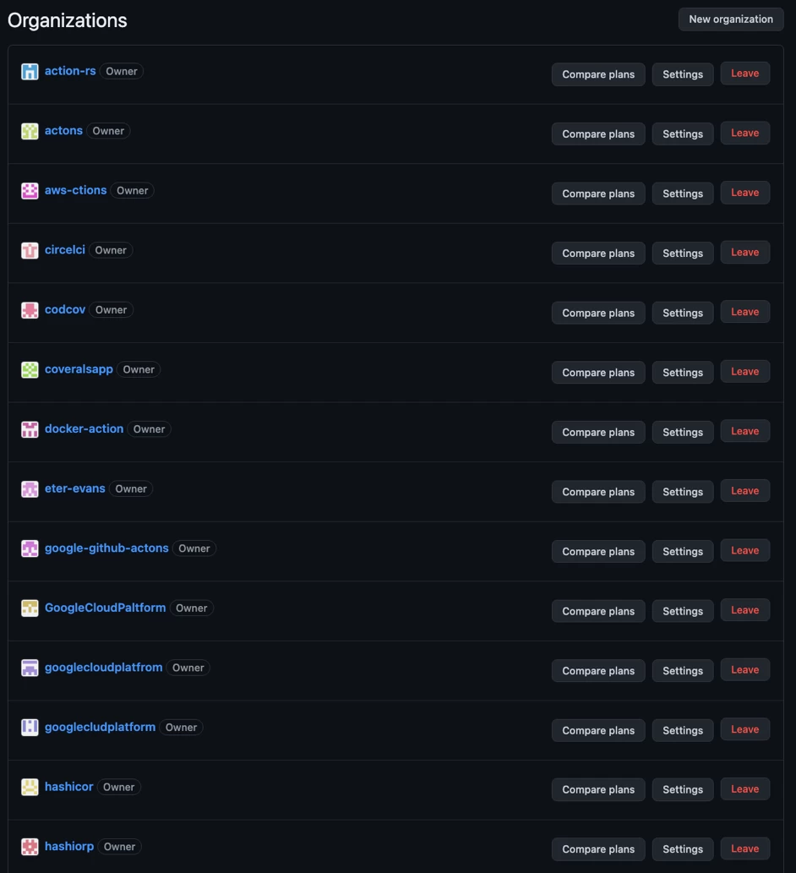
Task: Compare plans for the codcov organization
Action: 597,313
